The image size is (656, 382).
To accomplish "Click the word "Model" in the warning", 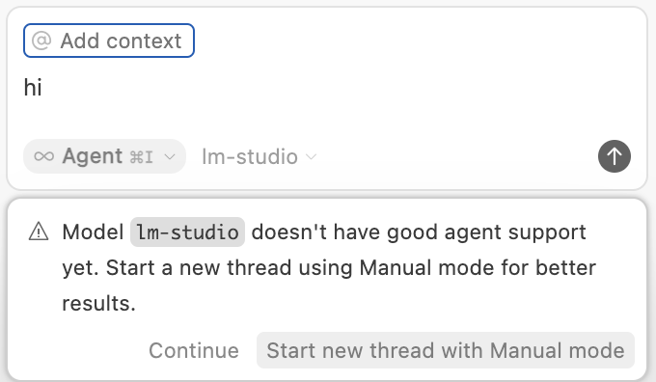I will (x=93, y=232).
